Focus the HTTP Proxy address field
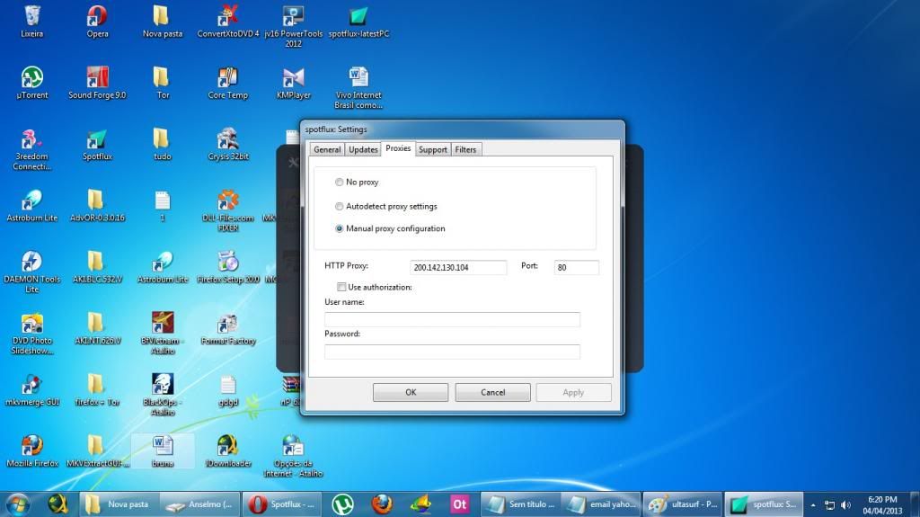920x517 pixels. click(457, 267)
